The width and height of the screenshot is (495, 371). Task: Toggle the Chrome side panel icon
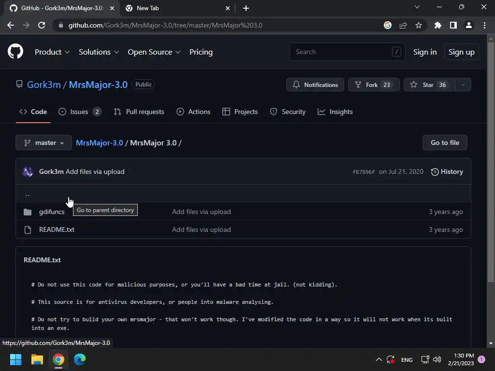click(x=453, y=25)
